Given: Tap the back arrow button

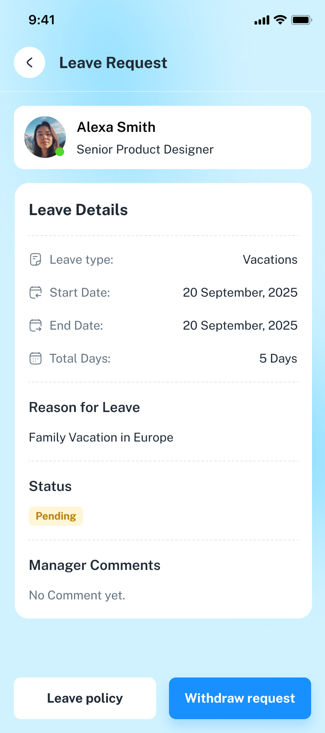Looking at the screenshot, I should 29,62.
